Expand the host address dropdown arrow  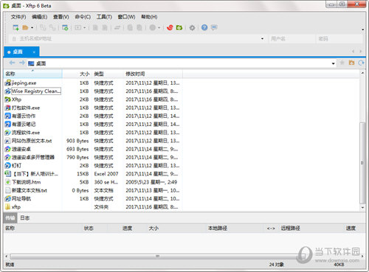[x=262, y=38]
